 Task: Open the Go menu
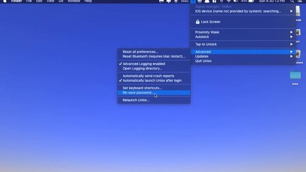61,1
